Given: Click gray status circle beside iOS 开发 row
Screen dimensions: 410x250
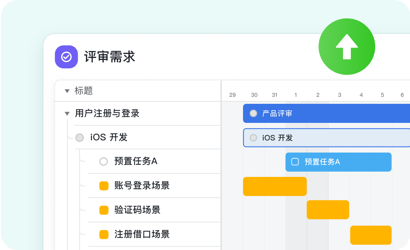Looking at the screenshot, I should click(x=80, y=137).
